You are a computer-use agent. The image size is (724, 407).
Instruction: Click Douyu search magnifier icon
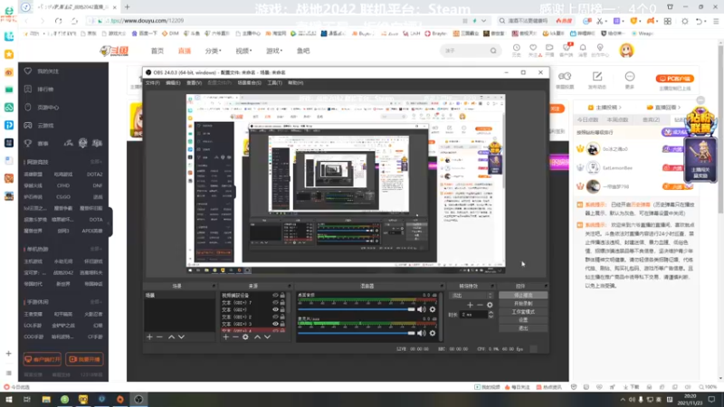(493, 51)
